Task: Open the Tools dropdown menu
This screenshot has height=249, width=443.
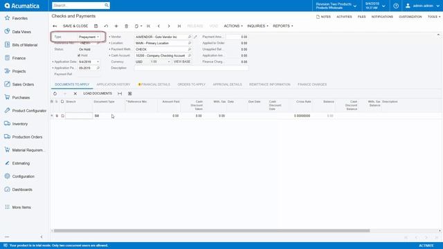Action: click(434, 17)
